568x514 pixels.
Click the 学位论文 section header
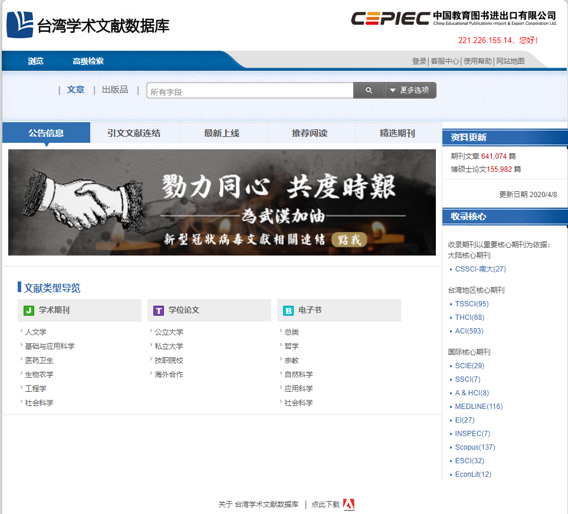click(x=209, y=310)
